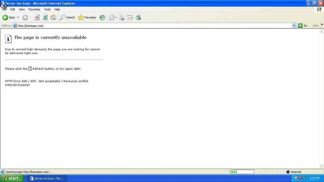This screenshot has width=324, height=182.
Task: Click the scroll down arrow of the page scrollbar
Action: point(321,166)
